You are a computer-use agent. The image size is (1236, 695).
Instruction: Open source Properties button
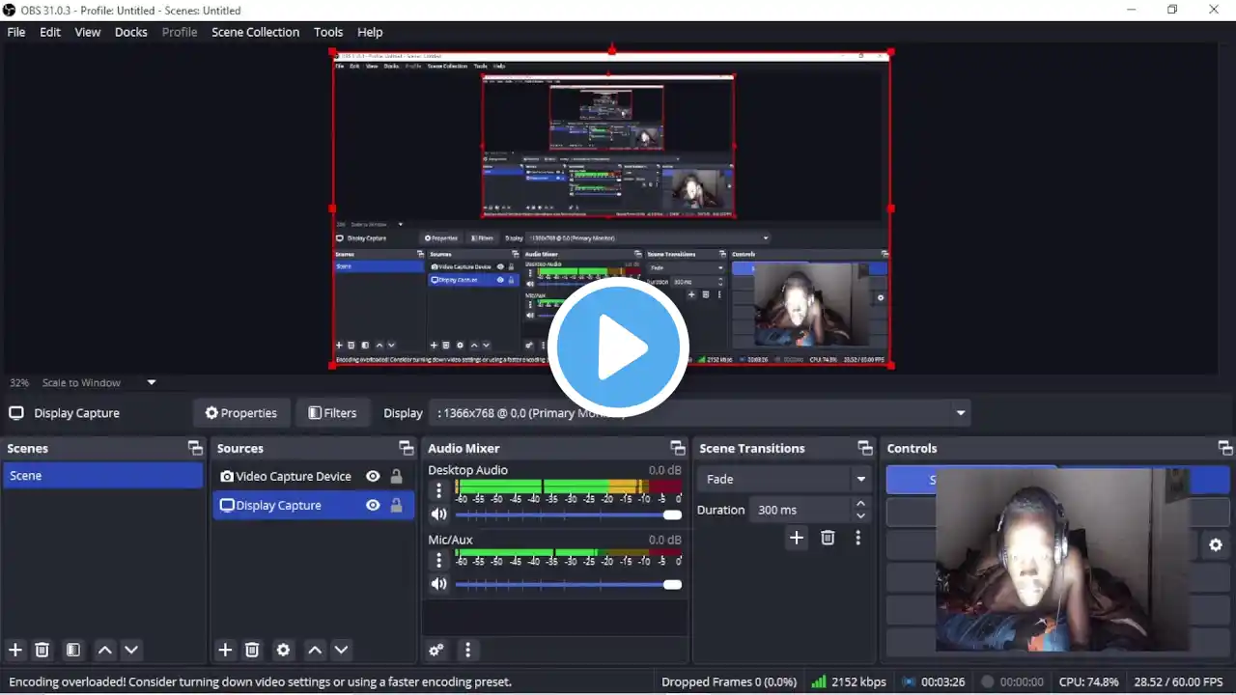[241, 413]
